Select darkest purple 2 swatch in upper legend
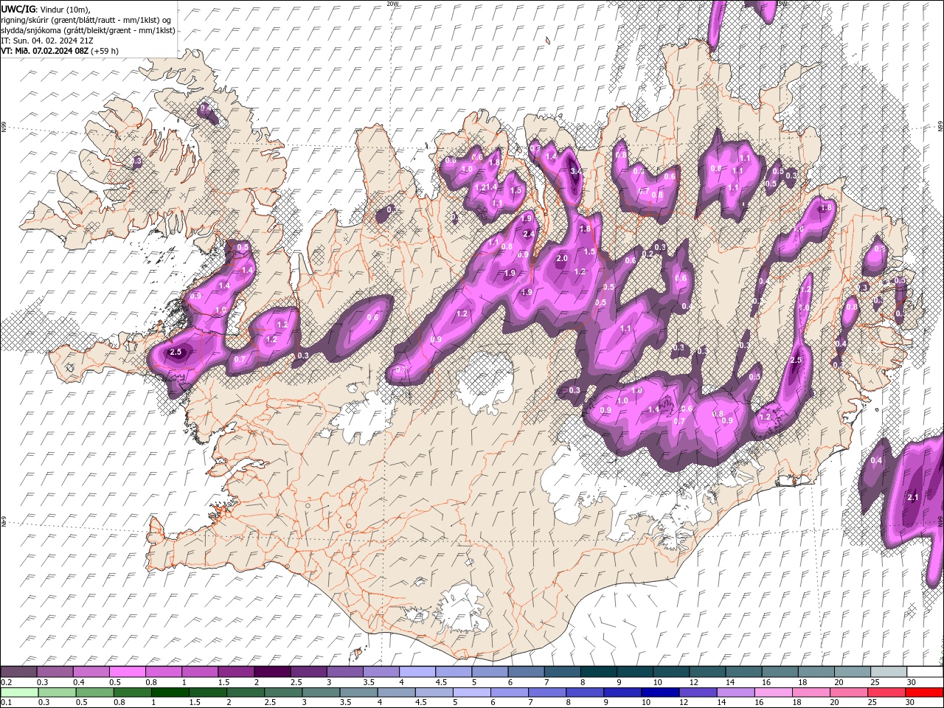Viewport: 944px width, 708px height. 272,672
